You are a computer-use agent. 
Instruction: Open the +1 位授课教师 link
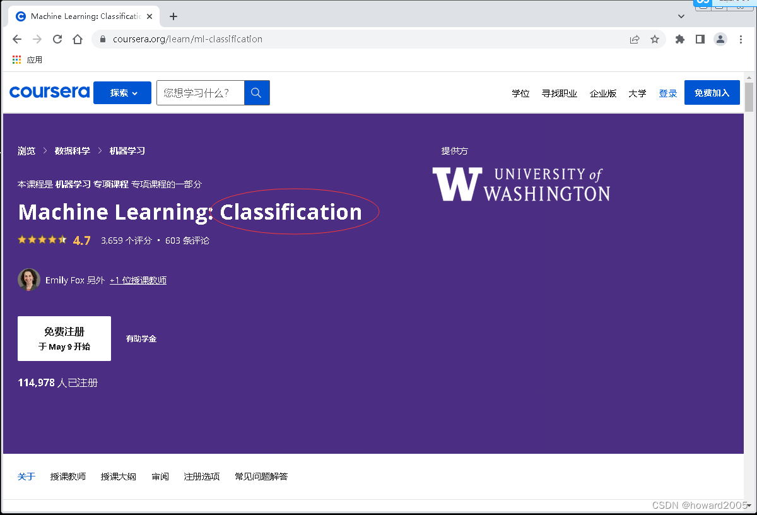[138, 280]
